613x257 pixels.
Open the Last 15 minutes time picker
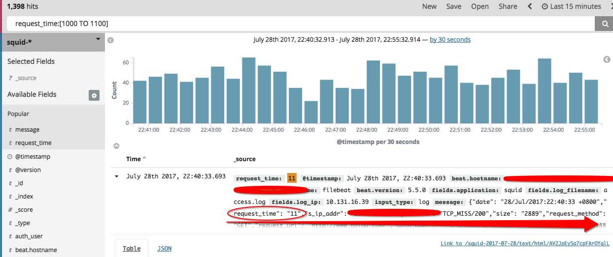click(x=571, y=6)
